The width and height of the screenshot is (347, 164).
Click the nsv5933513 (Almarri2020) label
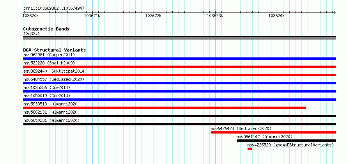pyautogui.click(x=51, y=104)
